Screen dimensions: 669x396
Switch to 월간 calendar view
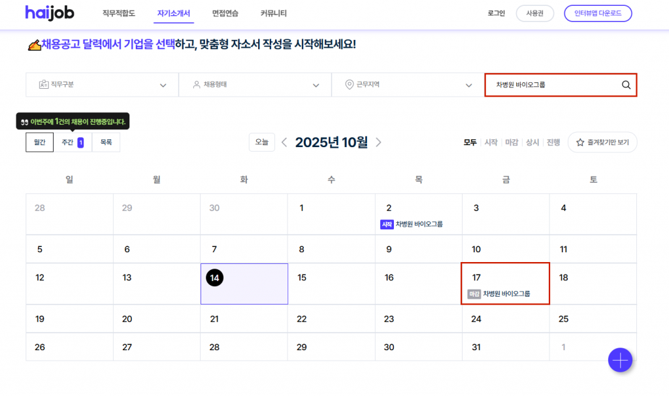(x=40, y=142)
